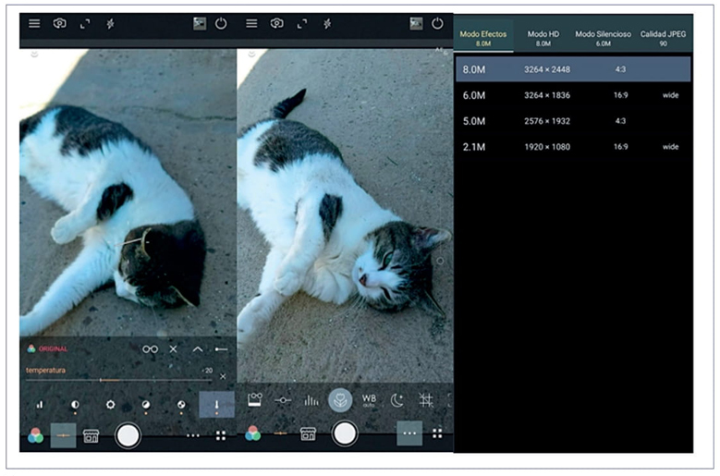Open WB auto white balance setting
This screenshot has height=476, width=720.
click(369, 400)
